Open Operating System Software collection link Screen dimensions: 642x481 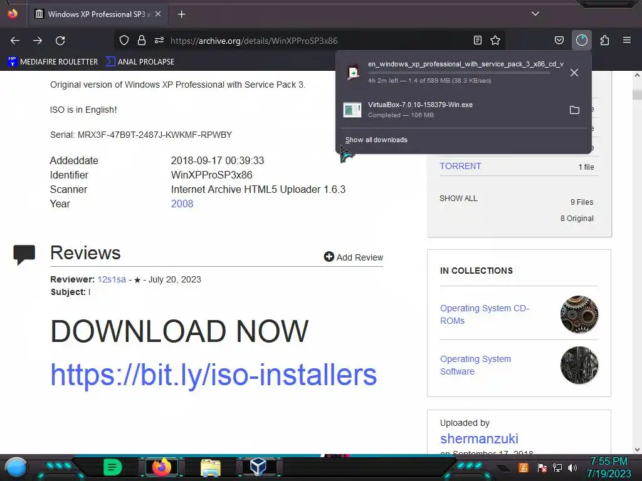click(x=475, y=365)
